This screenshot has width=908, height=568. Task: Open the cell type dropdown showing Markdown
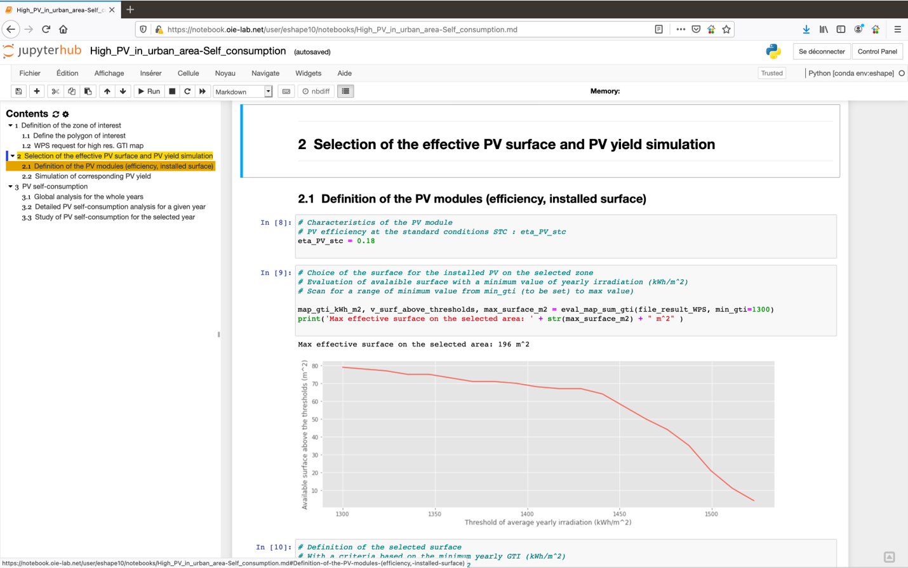(242, 91)
